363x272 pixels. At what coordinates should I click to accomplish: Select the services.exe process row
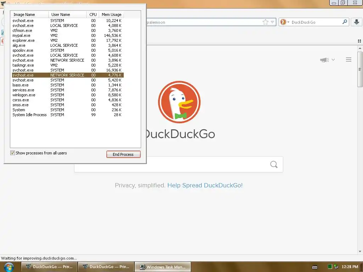[68, 90]
